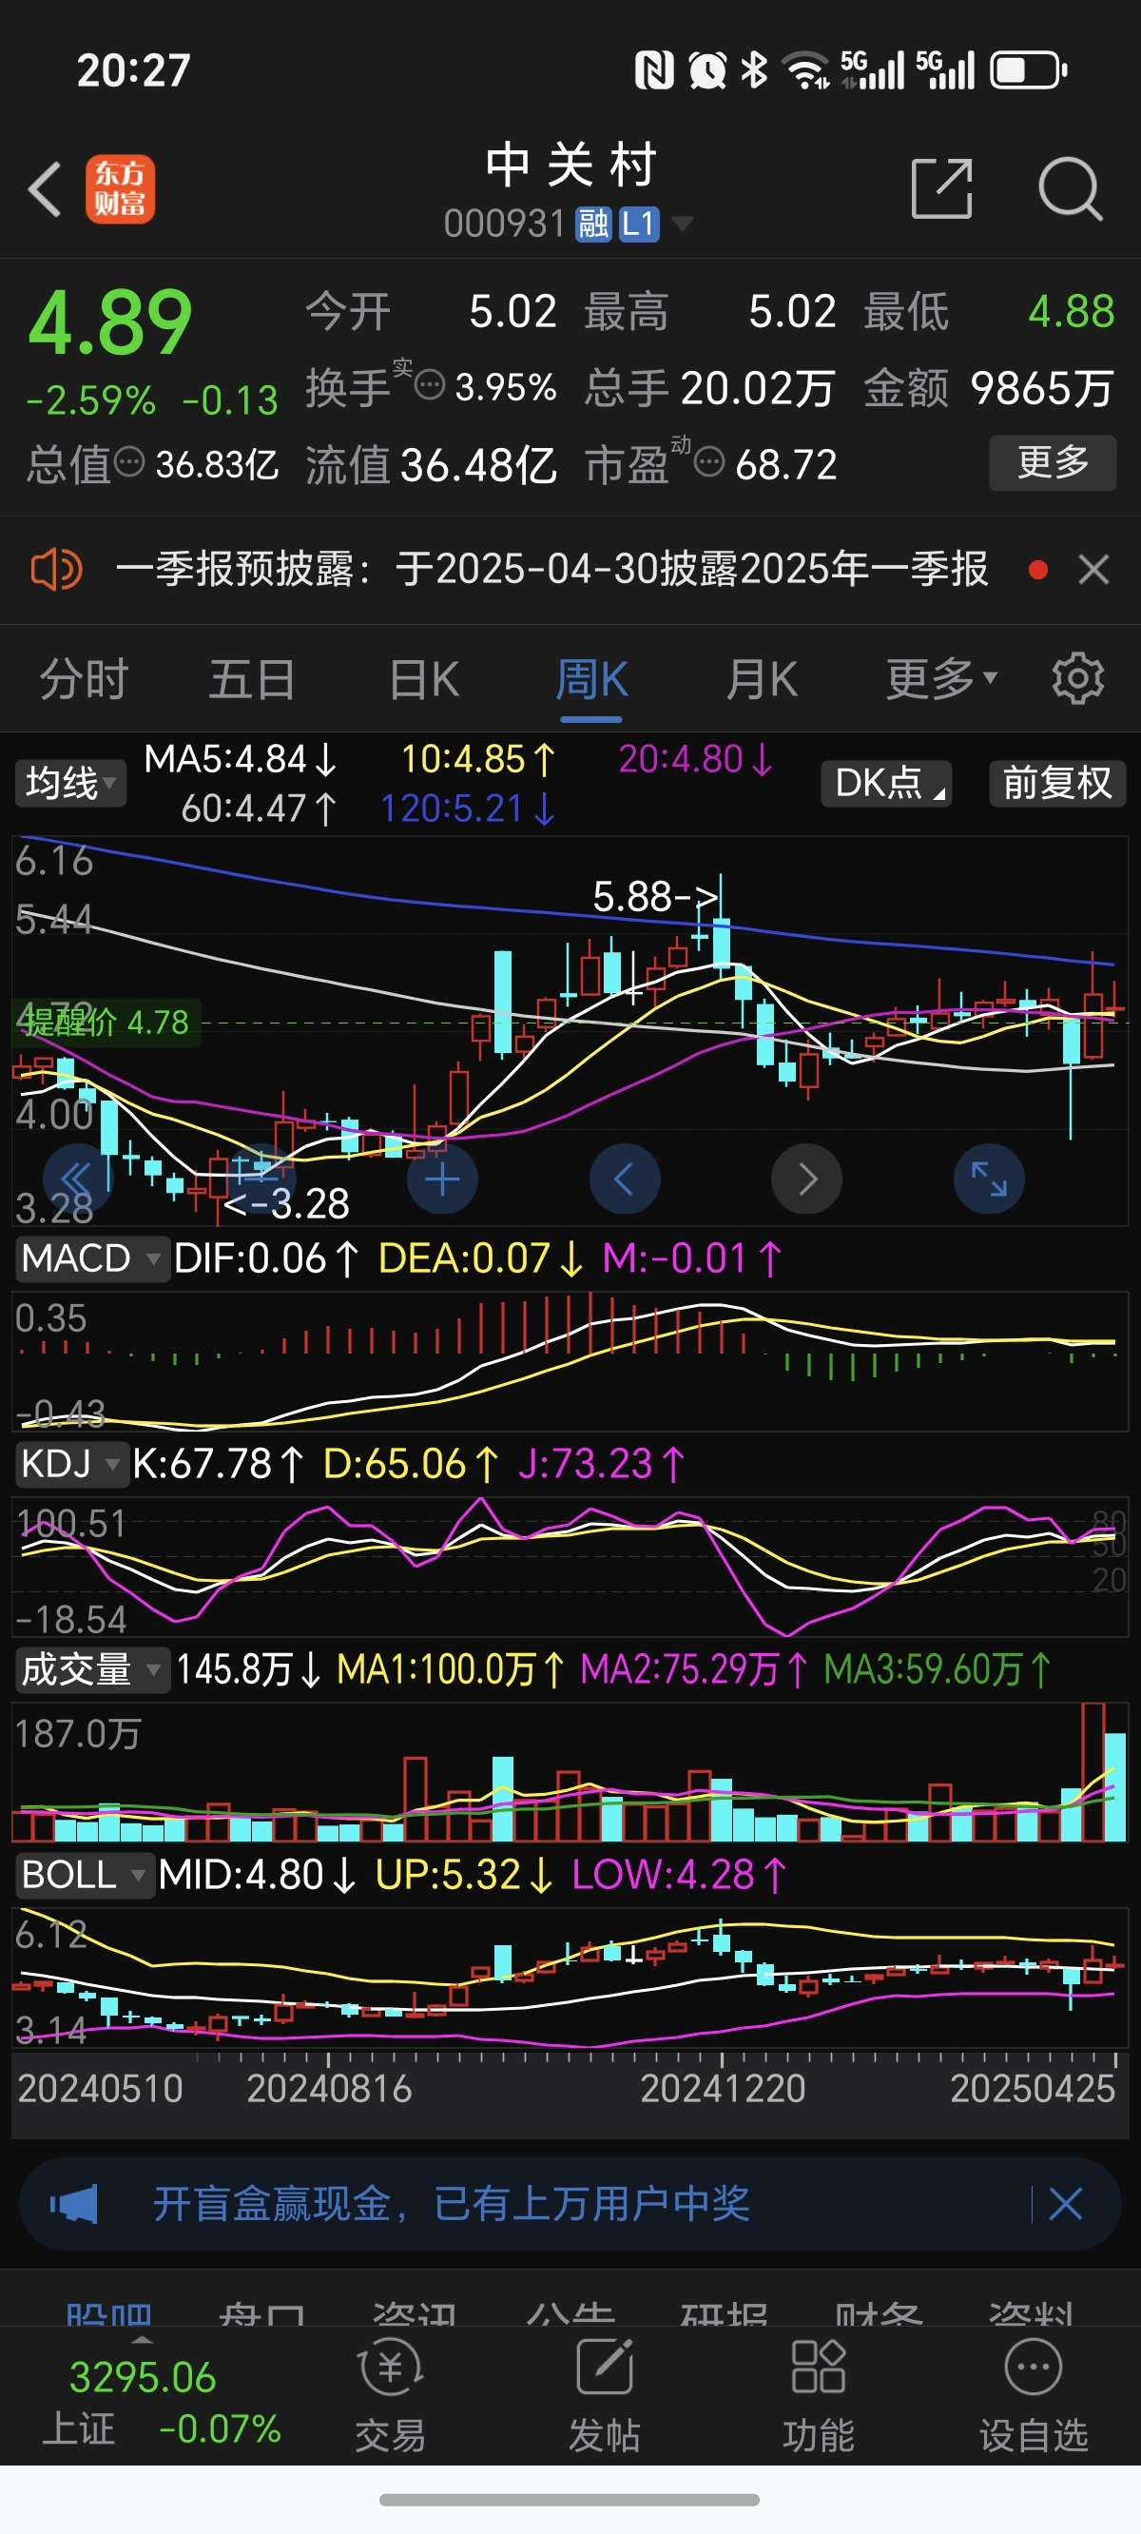This screenshot has height=2534, width=1141.
Task: Open the 一季报预披露 announcement text
Action: 551,570
